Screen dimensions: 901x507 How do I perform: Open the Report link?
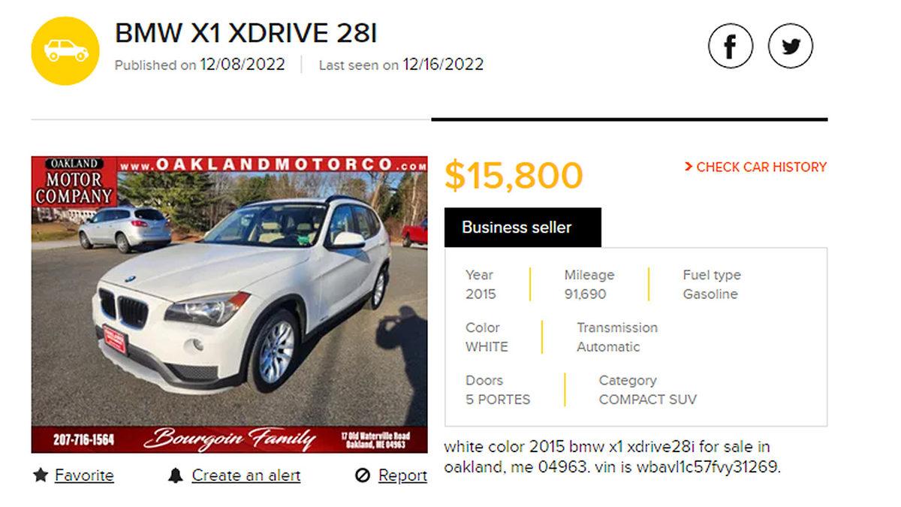pos(402,475)
